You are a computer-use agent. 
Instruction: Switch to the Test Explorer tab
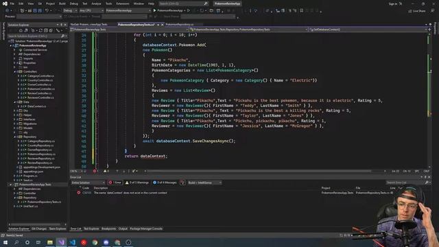(x=91, y=228)
